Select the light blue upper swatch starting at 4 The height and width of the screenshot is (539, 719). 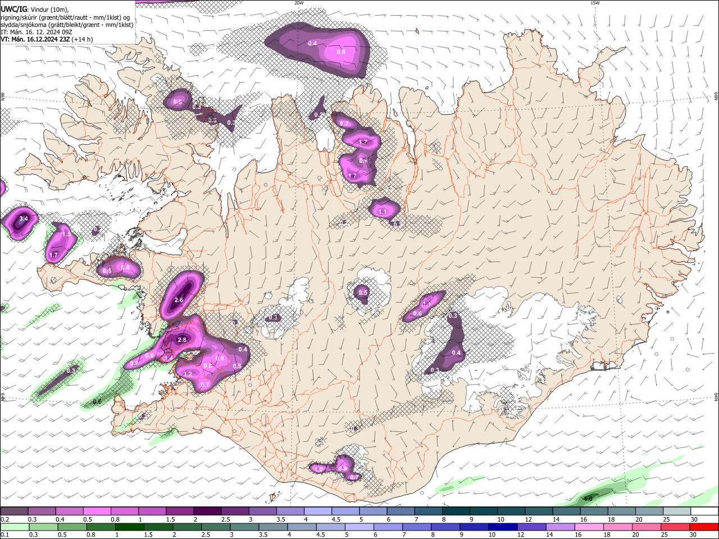[x=318, y=511]
